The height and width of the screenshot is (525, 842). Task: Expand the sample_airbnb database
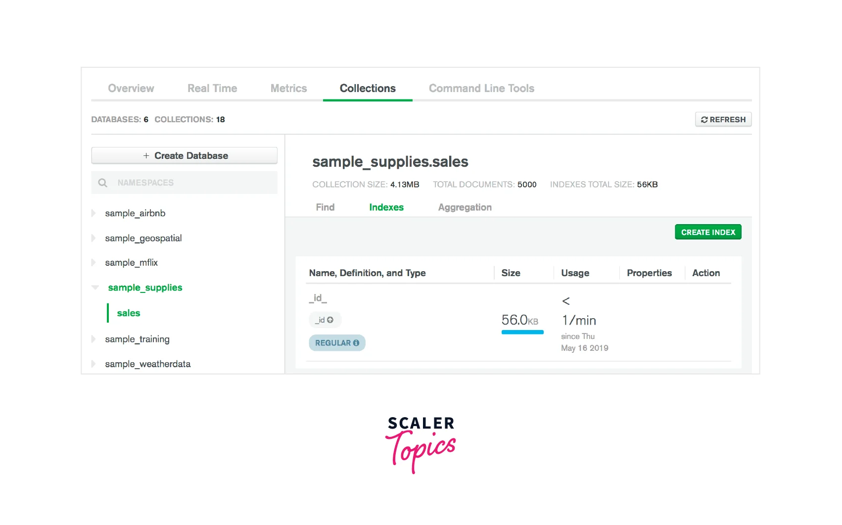pos(94,213)
